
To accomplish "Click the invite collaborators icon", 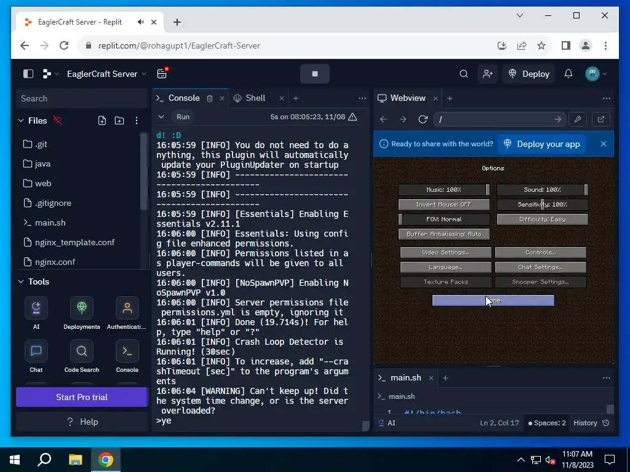I will [x=488, y=74].
